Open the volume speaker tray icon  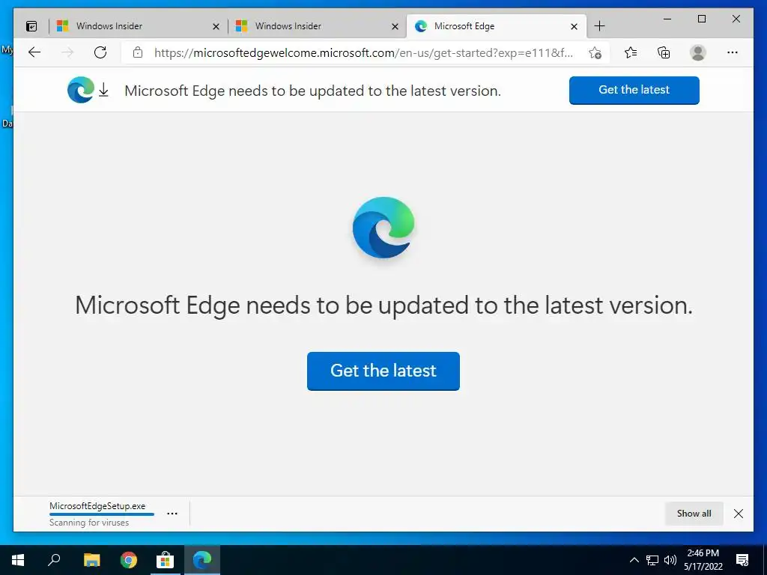pyautogui.click(x=670, y=560)
